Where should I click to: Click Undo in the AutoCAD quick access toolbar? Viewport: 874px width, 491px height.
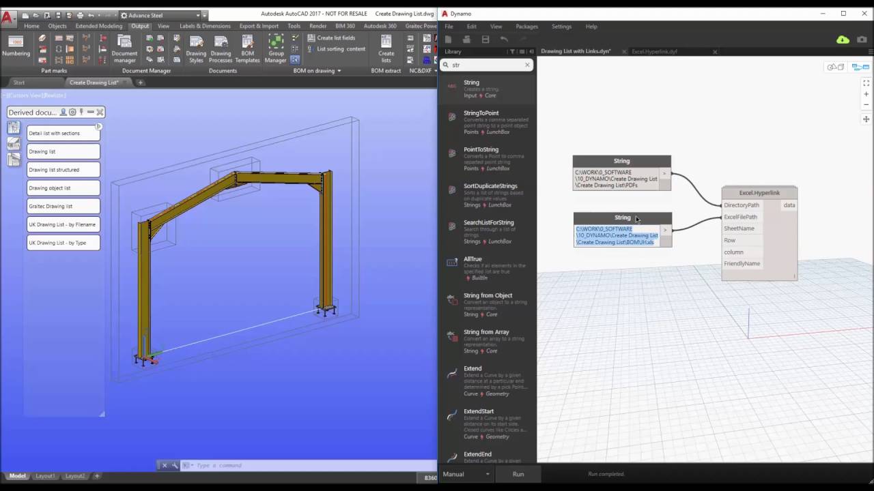coord(91,15)
